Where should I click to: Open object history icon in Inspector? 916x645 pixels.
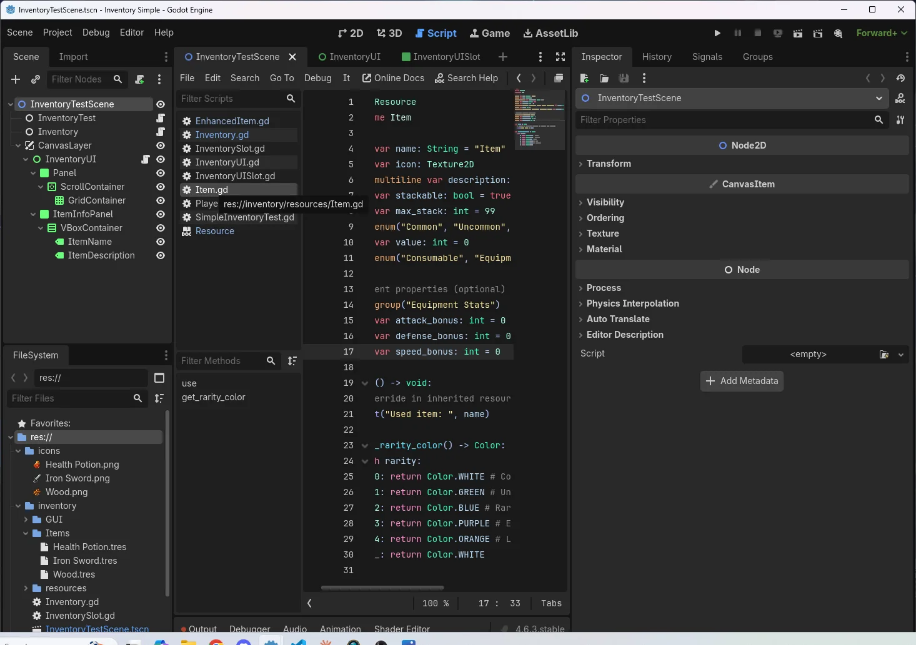coord(900,78)
